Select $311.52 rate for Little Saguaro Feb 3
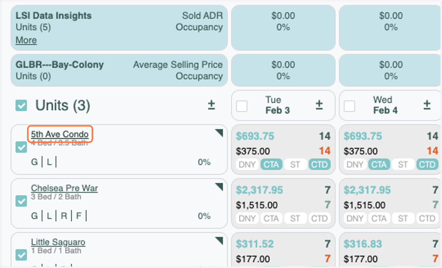Viewport: 442px width, 268px height. (255, 244)
